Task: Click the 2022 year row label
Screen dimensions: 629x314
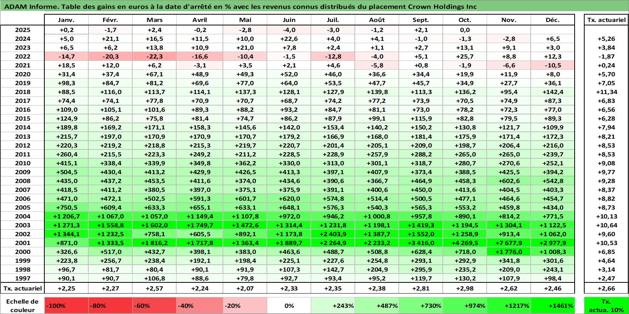Action: click(22, 57)
